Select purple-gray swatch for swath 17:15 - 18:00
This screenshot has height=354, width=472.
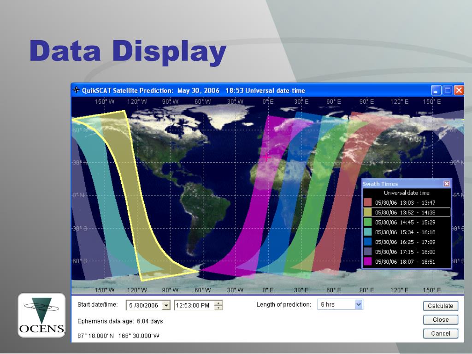tap(367, 252)
